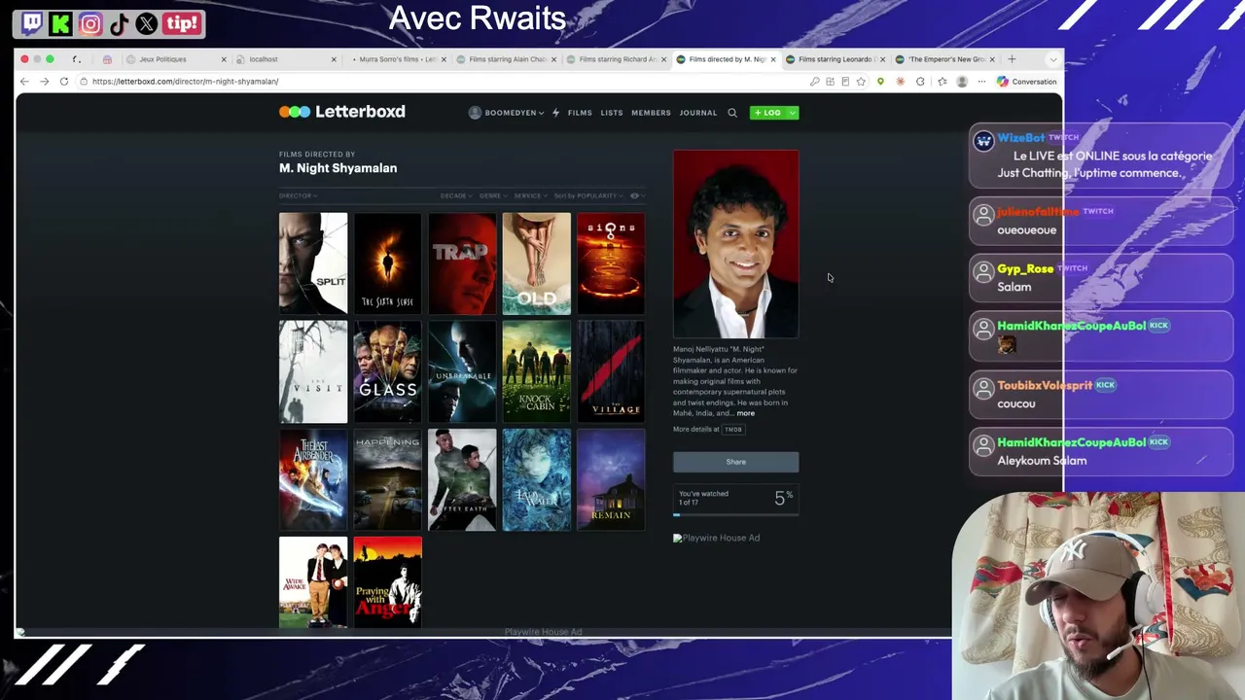Close the Films directed by M. Night tab
1245x700 pixels.
(773, 59)
